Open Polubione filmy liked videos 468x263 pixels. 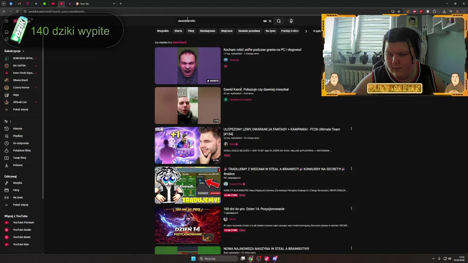(x=21, y=150)
